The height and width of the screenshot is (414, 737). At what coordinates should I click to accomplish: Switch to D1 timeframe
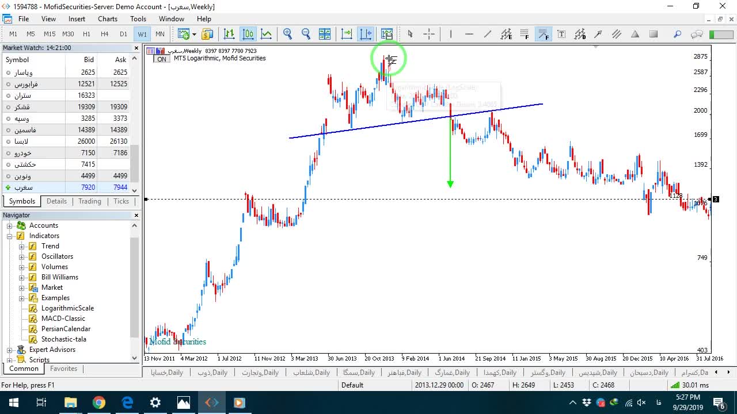[123, 34]
